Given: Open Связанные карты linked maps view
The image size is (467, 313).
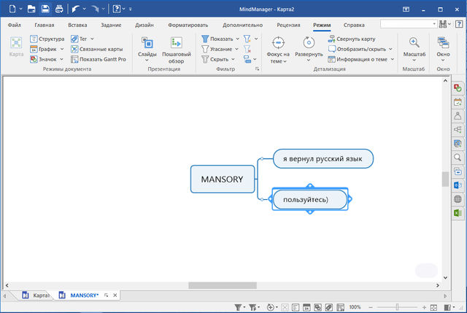Looking at the screenshot, I should (x=97, y=49).
